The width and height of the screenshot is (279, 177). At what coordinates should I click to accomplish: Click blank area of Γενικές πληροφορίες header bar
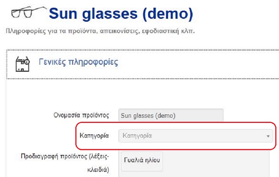[196, 64]
